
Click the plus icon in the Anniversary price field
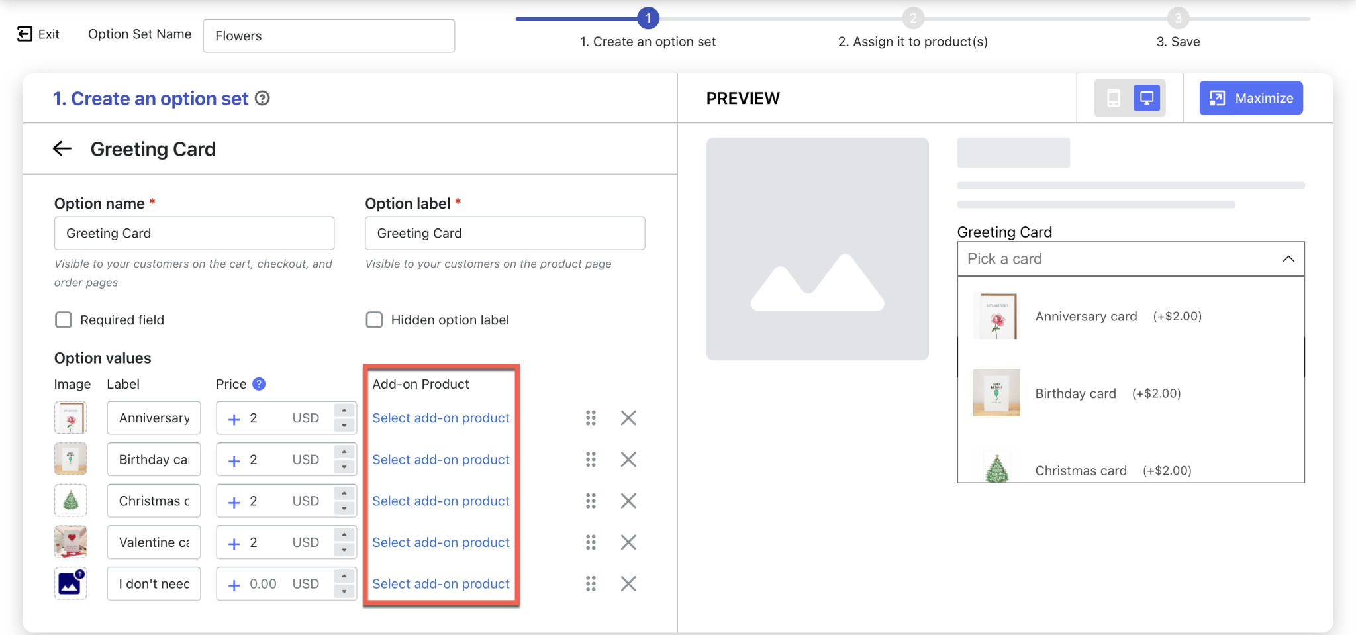[233, 418]
